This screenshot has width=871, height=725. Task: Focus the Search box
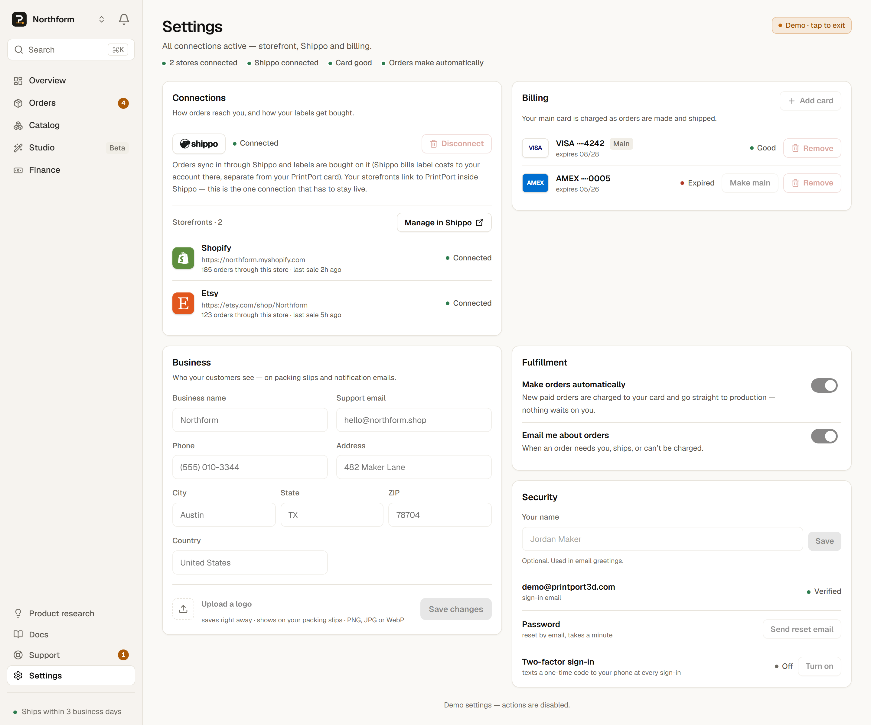coord(71,50)
